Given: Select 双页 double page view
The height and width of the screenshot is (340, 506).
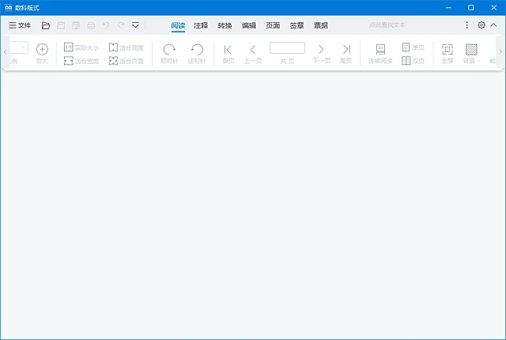Looking at the screenshot, I should point(413,61).
